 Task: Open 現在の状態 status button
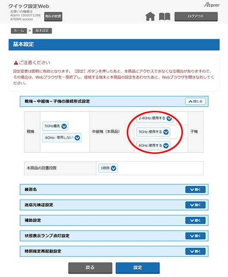53,16
